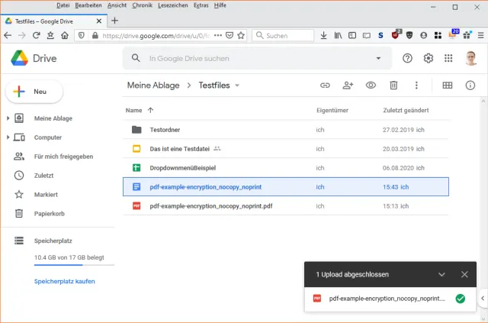Switch to grid layout view
488x323 pixels.
(448, 86)
